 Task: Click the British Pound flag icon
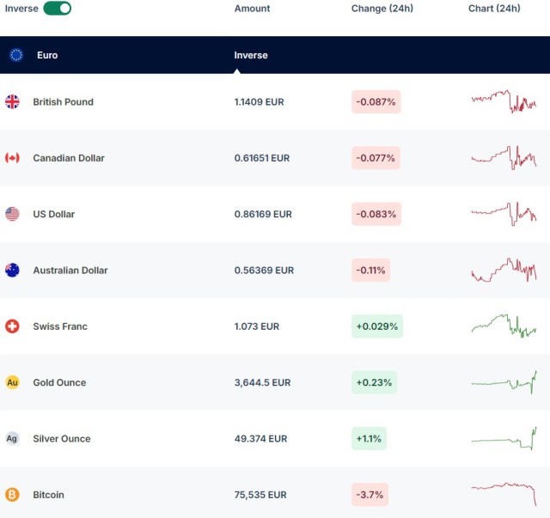pyautogui.click(x=12, y=101)
